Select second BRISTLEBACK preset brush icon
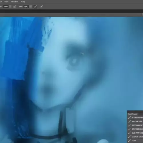143x143 pixels. (x=129, y=129)
